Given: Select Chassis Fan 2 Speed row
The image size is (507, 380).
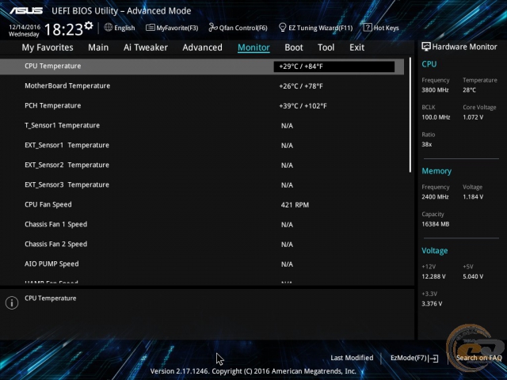Looking at the screenshot, I should click(202, 245).
